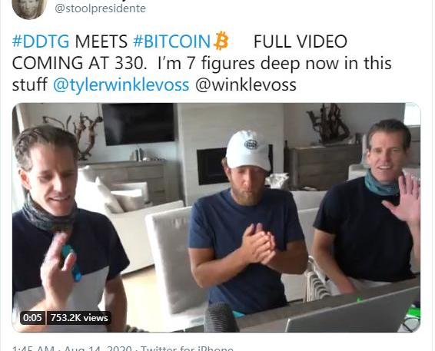The height and width of the screenshot is (351, 435).
Task: Click the 753.2K views label
Action: [x=79, y=318]
